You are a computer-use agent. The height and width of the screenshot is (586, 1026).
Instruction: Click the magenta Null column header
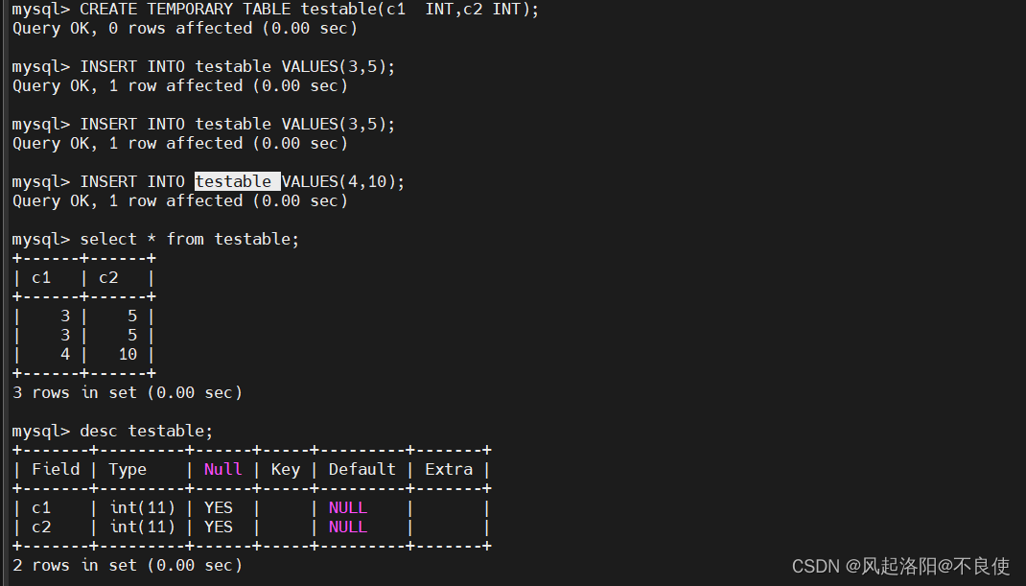click(x=222, y=469)
